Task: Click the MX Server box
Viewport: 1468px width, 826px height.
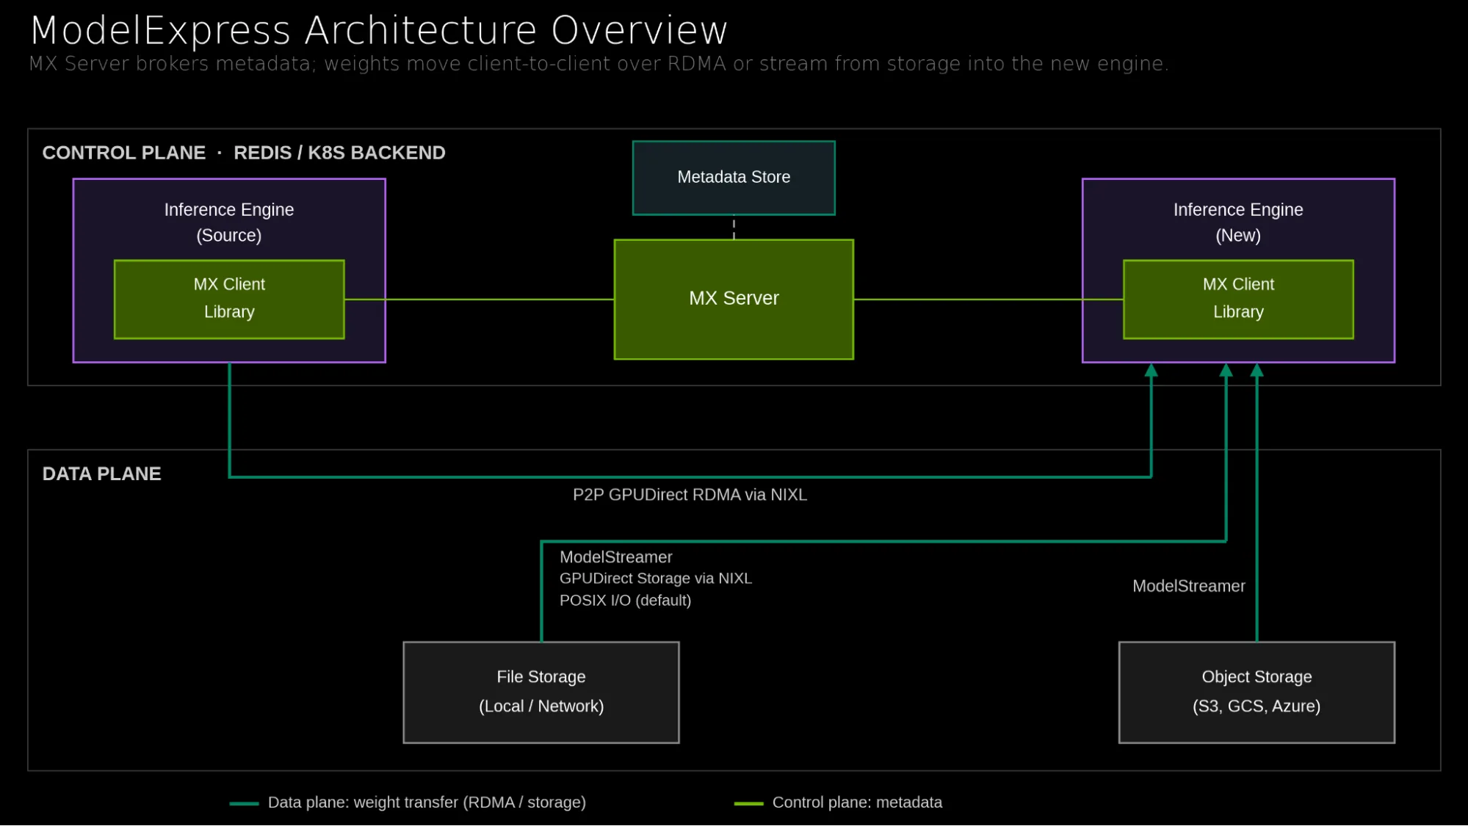Action: click(734, 299)
